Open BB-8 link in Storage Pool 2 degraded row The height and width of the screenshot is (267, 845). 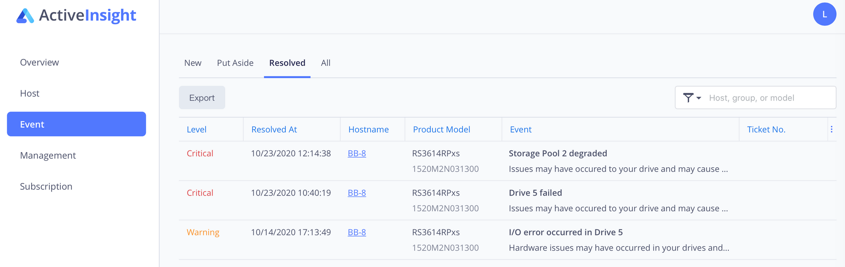click(x=357, y=153)
